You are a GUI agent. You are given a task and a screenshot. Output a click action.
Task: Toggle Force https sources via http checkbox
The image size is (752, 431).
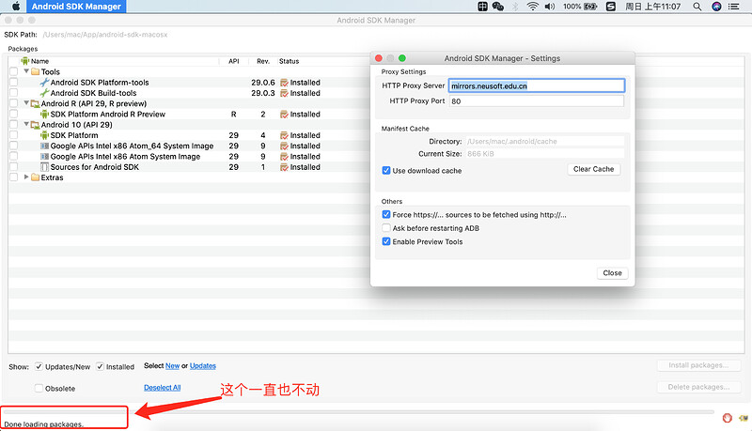pyautogui.click(x=386, y=214)
